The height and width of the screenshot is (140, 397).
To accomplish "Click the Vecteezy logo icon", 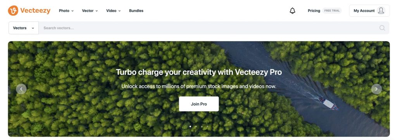I will coord(13,10).
